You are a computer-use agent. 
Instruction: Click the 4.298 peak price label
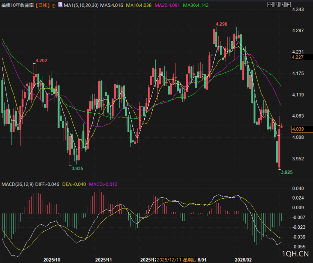click(221, 24)
